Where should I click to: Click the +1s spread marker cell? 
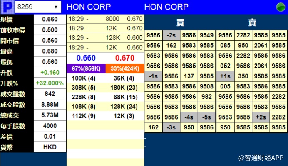coord(225,76)
